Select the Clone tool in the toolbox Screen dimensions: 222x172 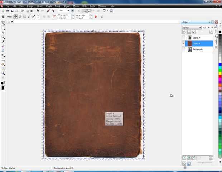(x=3, y=55)
